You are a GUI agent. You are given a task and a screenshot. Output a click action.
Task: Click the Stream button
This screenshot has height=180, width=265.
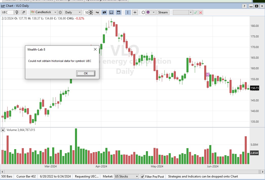[x=163, y=12]
